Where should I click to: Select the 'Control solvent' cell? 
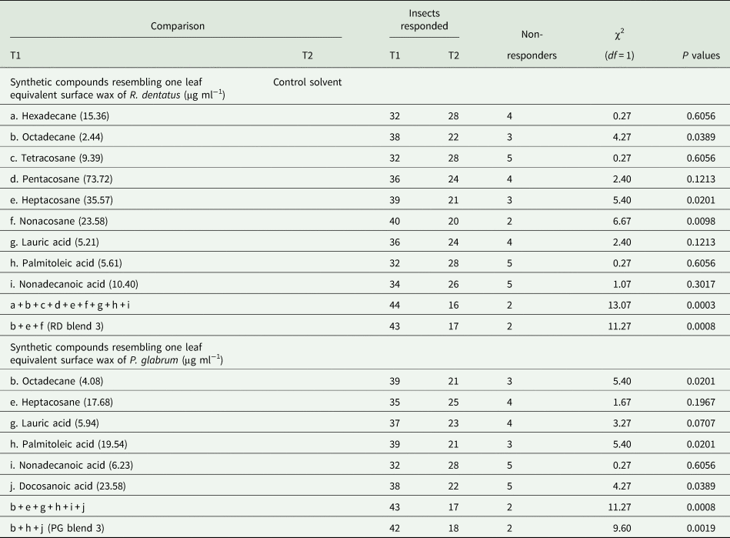308,82
